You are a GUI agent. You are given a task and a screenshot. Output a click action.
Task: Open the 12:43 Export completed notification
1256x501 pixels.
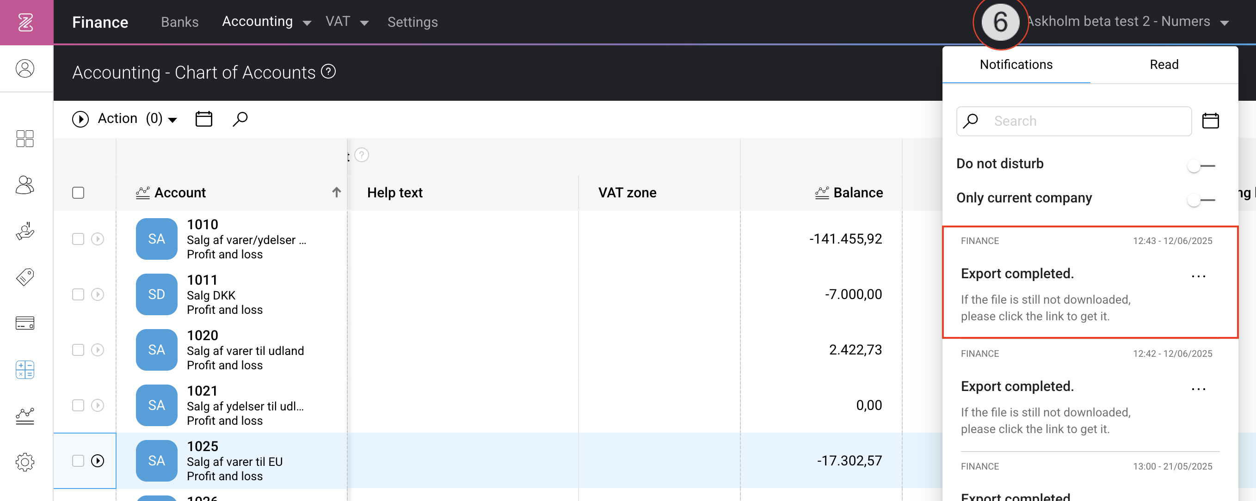click(1090, 281)
